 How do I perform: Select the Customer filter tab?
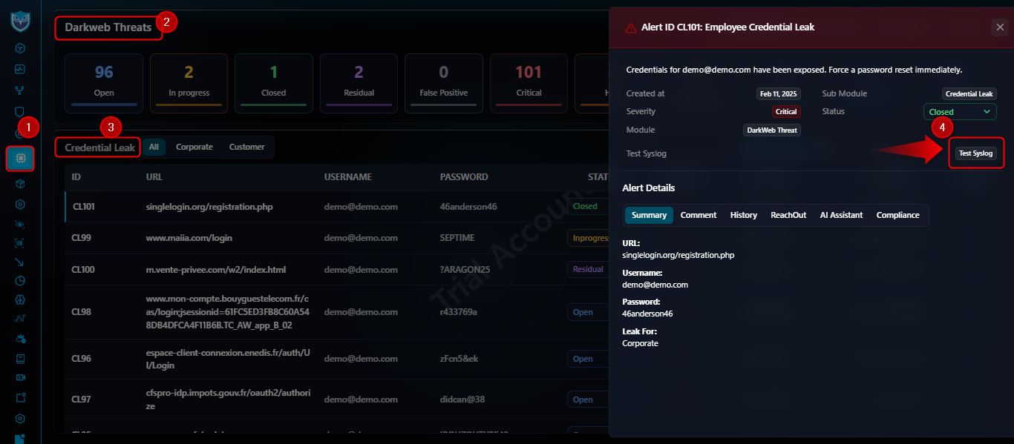coord(246,147)
